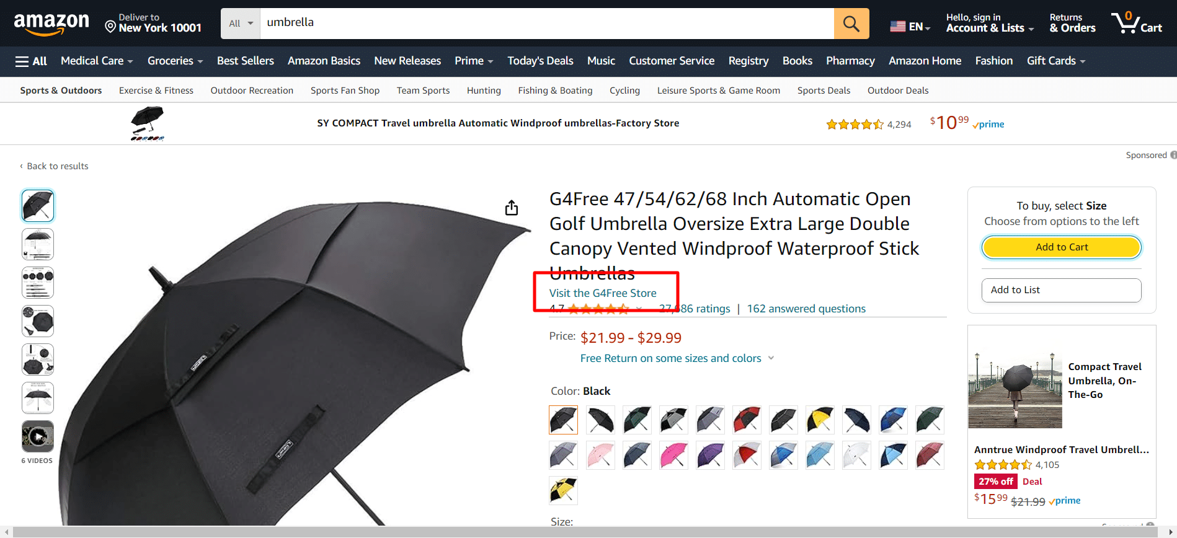This screenshot has width=1177, height=538.
Task: Click into the search text field
Action: [546, 24]
